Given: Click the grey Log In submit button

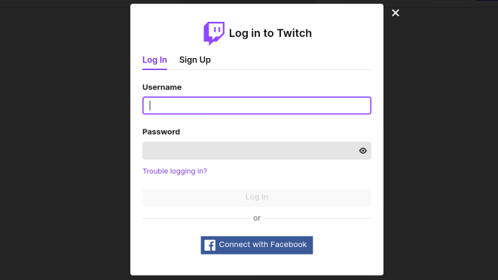Looking at the screenshot, I should (257, 197).
